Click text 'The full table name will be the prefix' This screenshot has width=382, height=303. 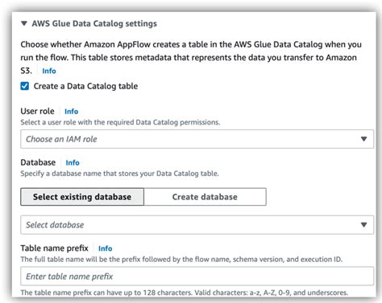click(x=81, y=260)
